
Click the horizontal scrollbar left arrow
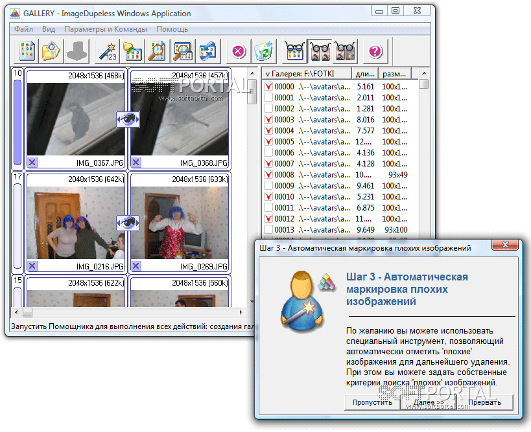pyautogui.click(x=16, y=312)
